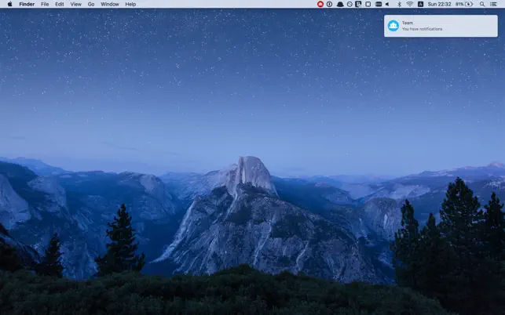Open the Window menu
The height and width of the screenshot is (315, 505).
(110, 4)
